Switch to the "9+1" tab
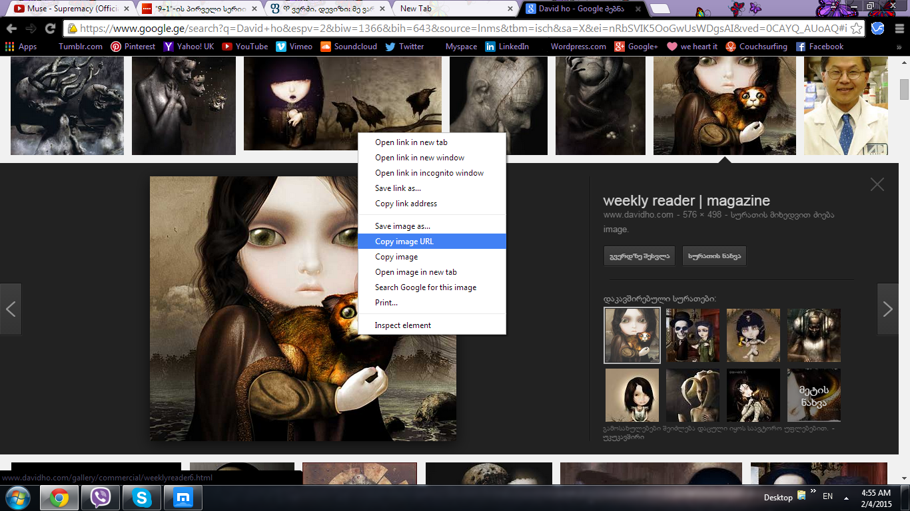 [199, 9]
